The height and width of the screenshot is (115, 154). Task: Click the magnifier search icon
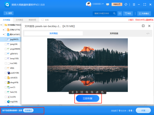(114, 14)
